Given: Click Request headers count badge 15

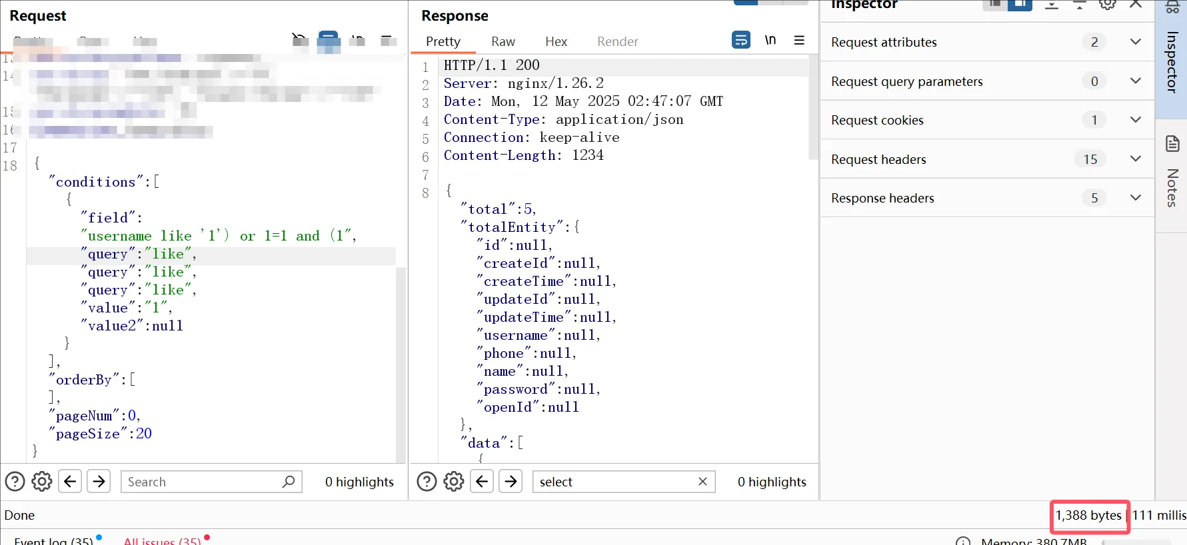Looking at the screenshot, I should 1090,159.
